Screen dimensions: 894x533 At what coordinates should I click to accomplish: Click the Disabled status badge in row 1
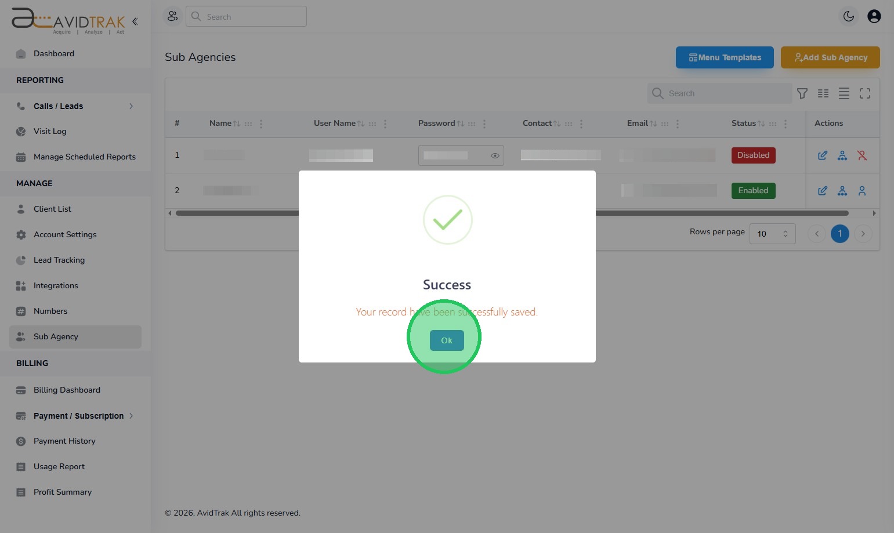click(x=754, y=155)
